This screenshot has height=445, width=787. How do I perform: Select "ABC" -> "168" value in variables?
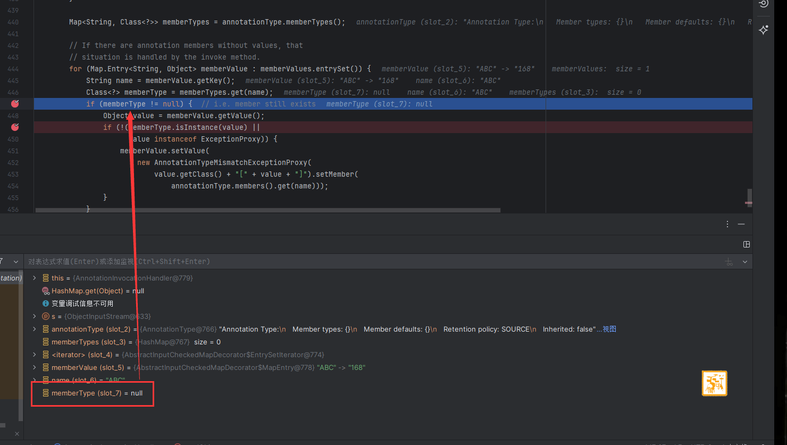pos(341,367)
